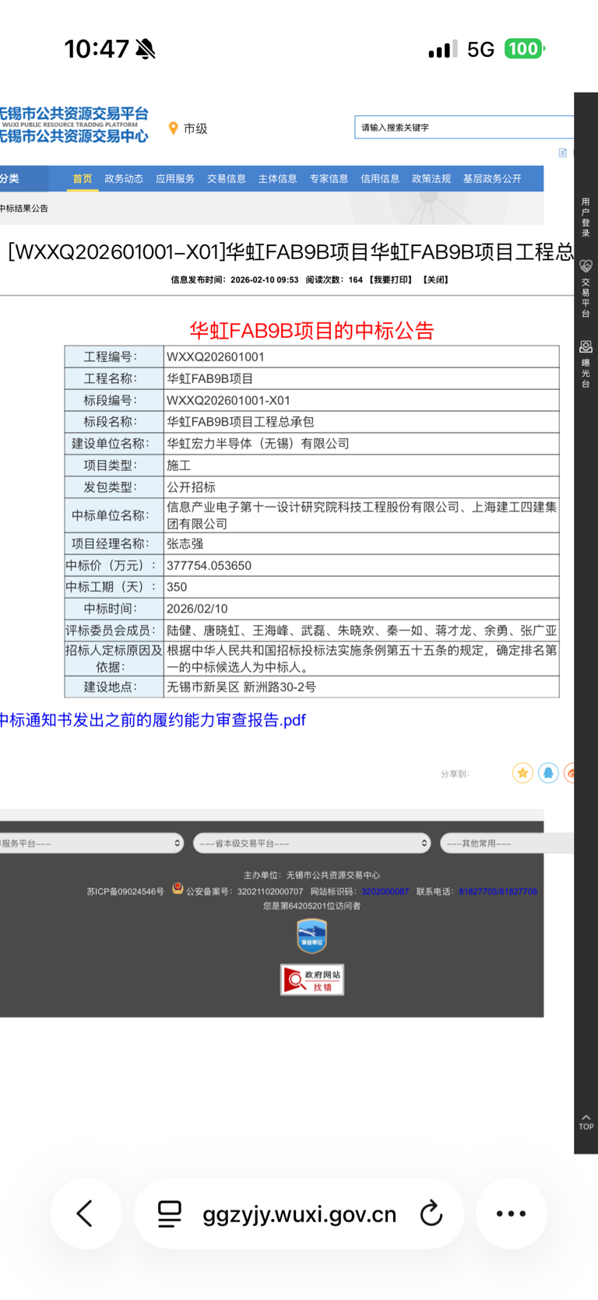598x1300 pixels.
Task: Open the 交易信息 menu item
Action: 227,179
